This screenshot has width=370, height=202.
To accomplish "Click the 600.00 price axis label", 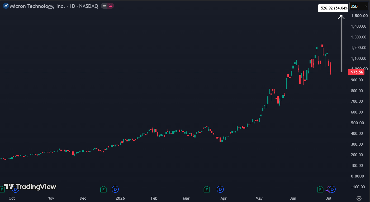I will [x=357, y=112].
